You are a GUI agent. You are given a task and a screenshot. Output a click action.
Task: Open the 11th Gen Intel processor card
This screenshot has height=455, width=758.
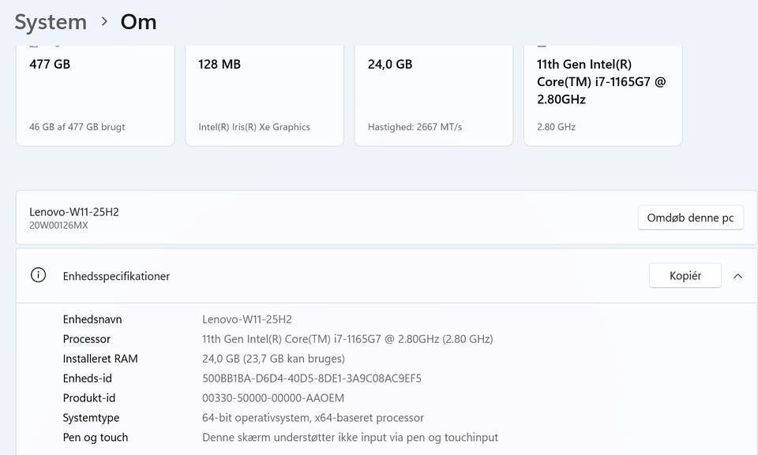tap(602, 95)
